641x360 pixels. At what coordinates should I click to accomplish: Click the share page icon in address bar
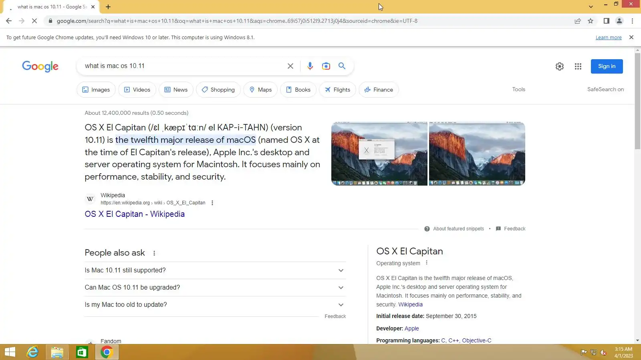578,21
